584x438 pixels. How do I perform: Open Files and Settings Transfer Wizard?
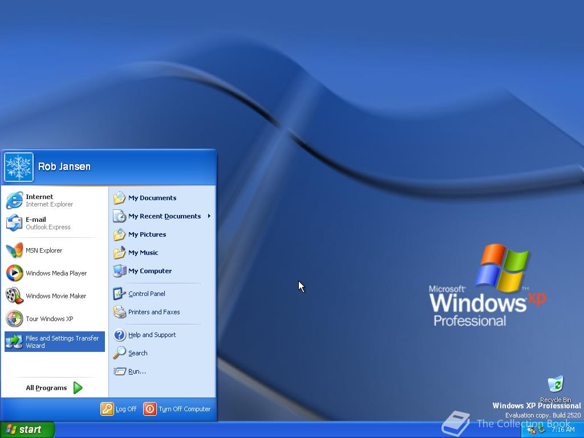[x=55, y=342]
